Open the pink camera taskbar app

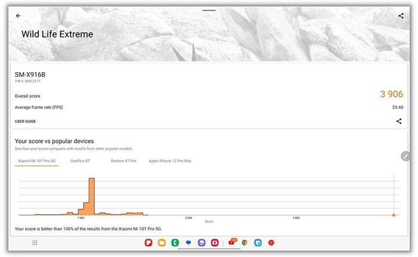tap(214, 243)
